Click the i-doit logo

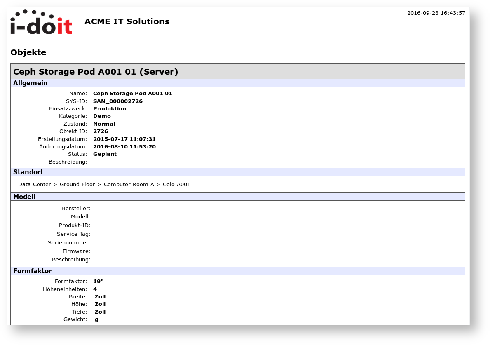click(x=41, y=22)
